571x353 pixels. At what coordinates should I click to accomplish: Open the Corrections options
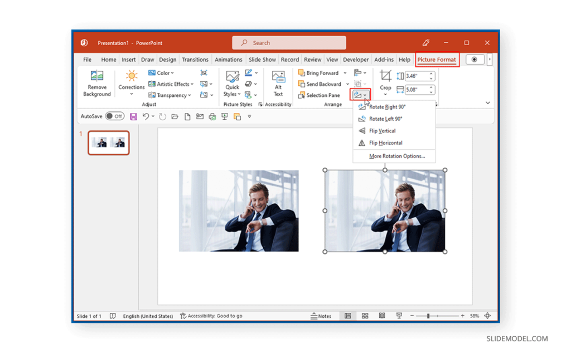coord(132,84)
